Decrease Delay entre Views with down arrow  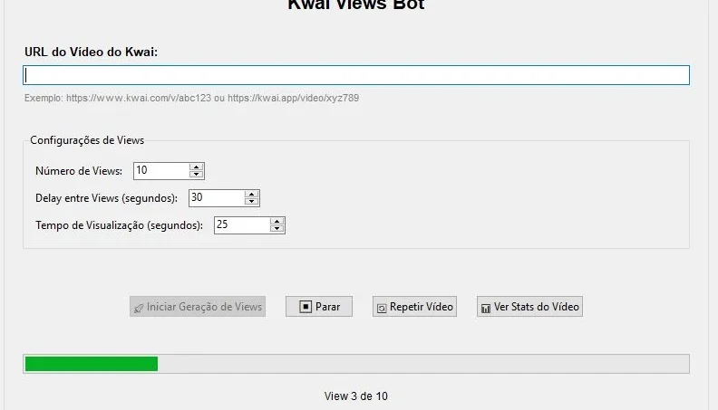pyautogui.click(x=251, y=202)
